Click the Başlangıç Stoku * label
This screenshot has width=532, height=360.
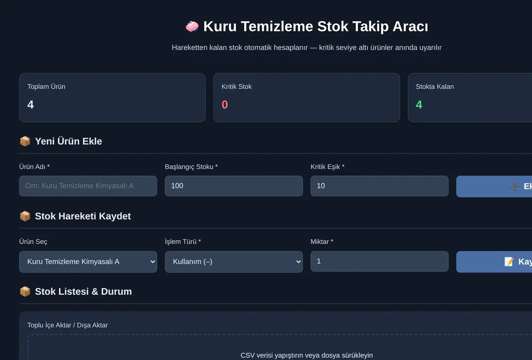click(192, 166)
